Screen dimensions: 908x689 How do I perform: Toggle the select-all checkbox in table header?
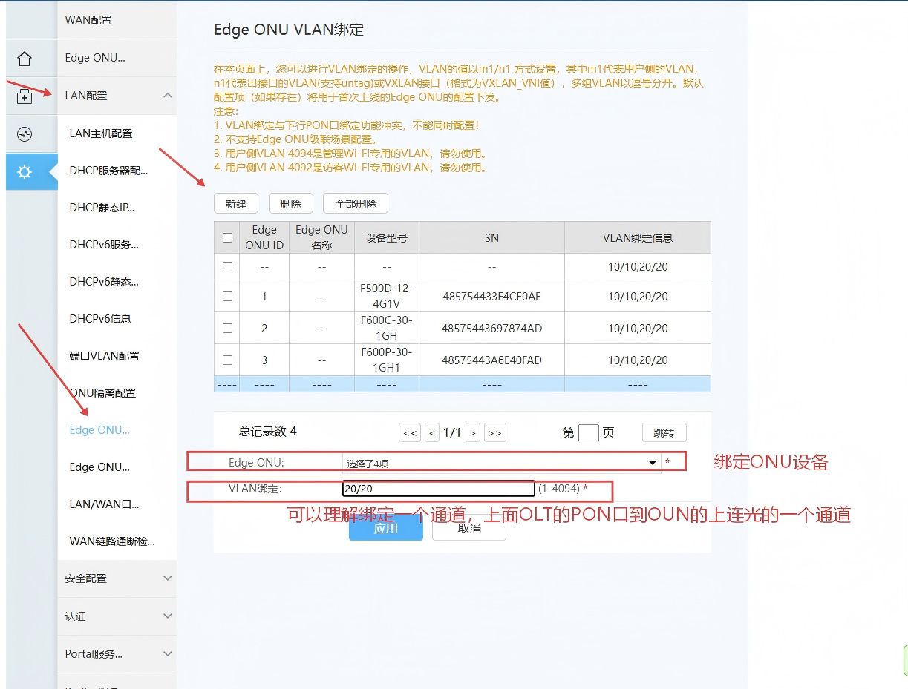pyautogui.click(x=227, y=238)
